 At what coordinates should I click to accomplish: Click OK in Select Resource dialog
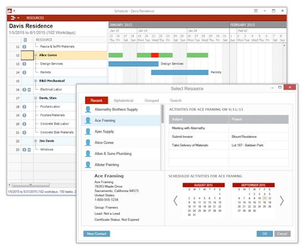click(265, 234)
